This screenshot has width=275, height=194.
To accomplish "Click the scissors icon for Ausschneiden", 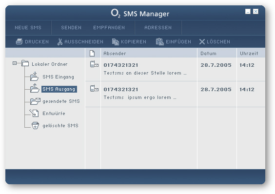I will pos(60,42).
